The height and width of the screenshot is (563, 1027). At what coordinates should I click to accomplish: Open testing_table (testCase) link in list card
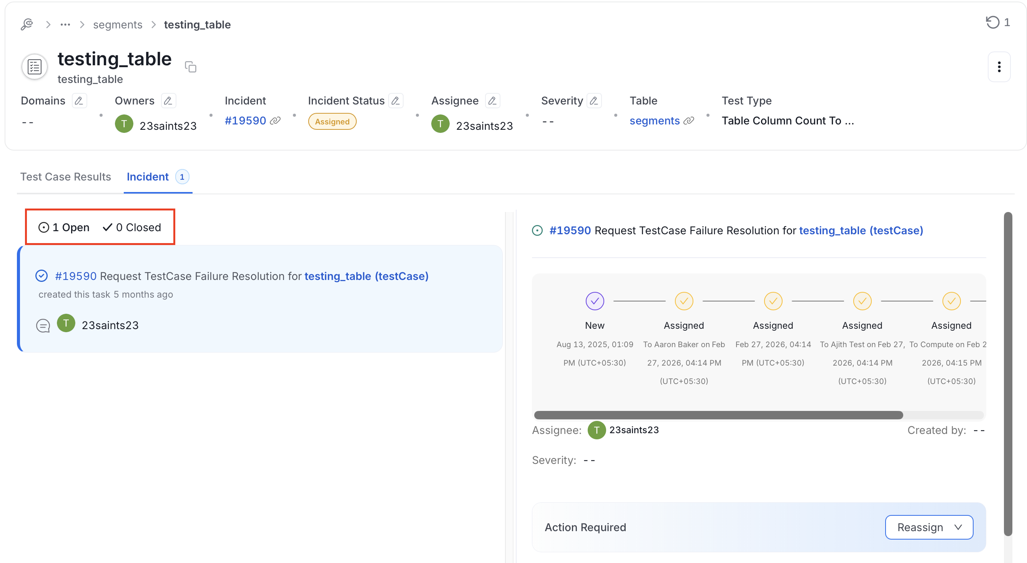tap(366, 276)
